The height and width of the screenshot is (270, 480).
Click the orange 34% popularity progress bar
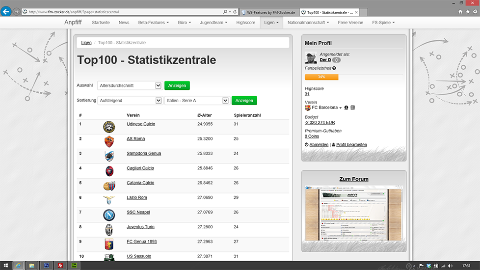pos(321,77)
